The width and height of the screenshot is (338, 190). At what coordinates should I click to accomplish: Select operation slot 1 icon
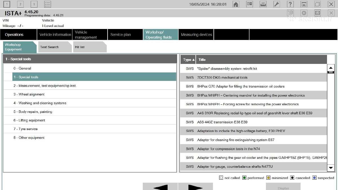pos(7,4)
